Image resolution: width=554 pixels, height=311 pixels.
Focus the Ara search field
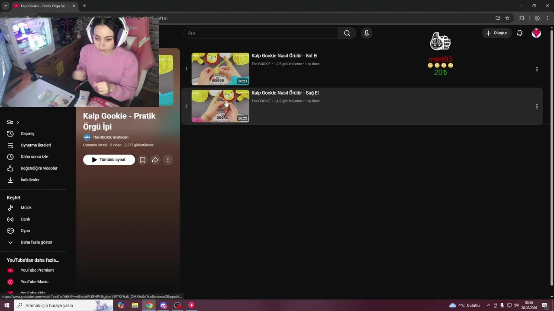[261, 33]
